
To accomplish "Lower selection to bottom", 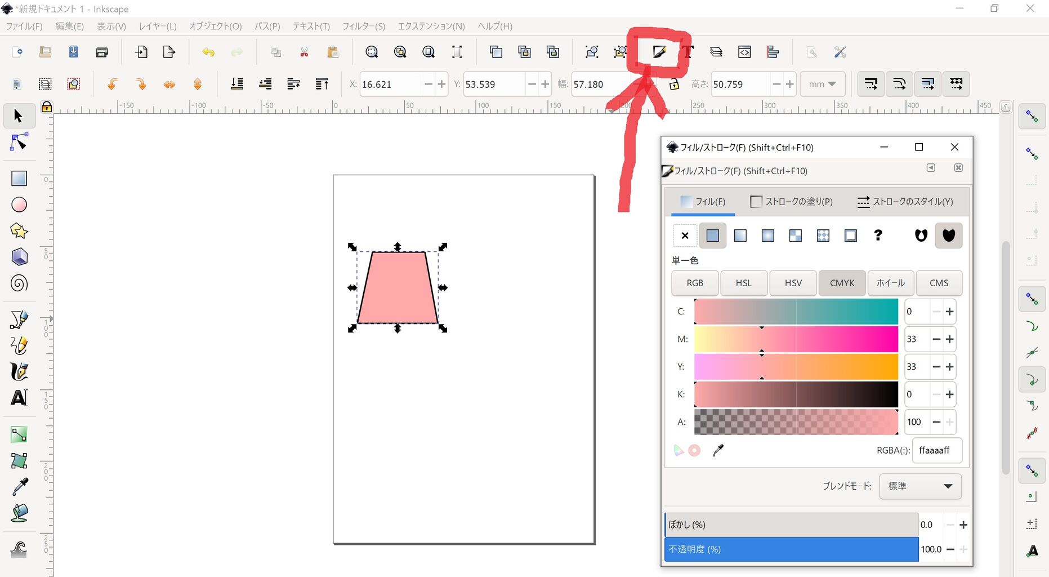I will click(237, 85).
